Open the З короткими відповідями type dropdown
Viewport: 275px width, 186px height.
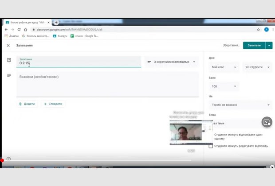pyautogui.click(x=171, y=62)
